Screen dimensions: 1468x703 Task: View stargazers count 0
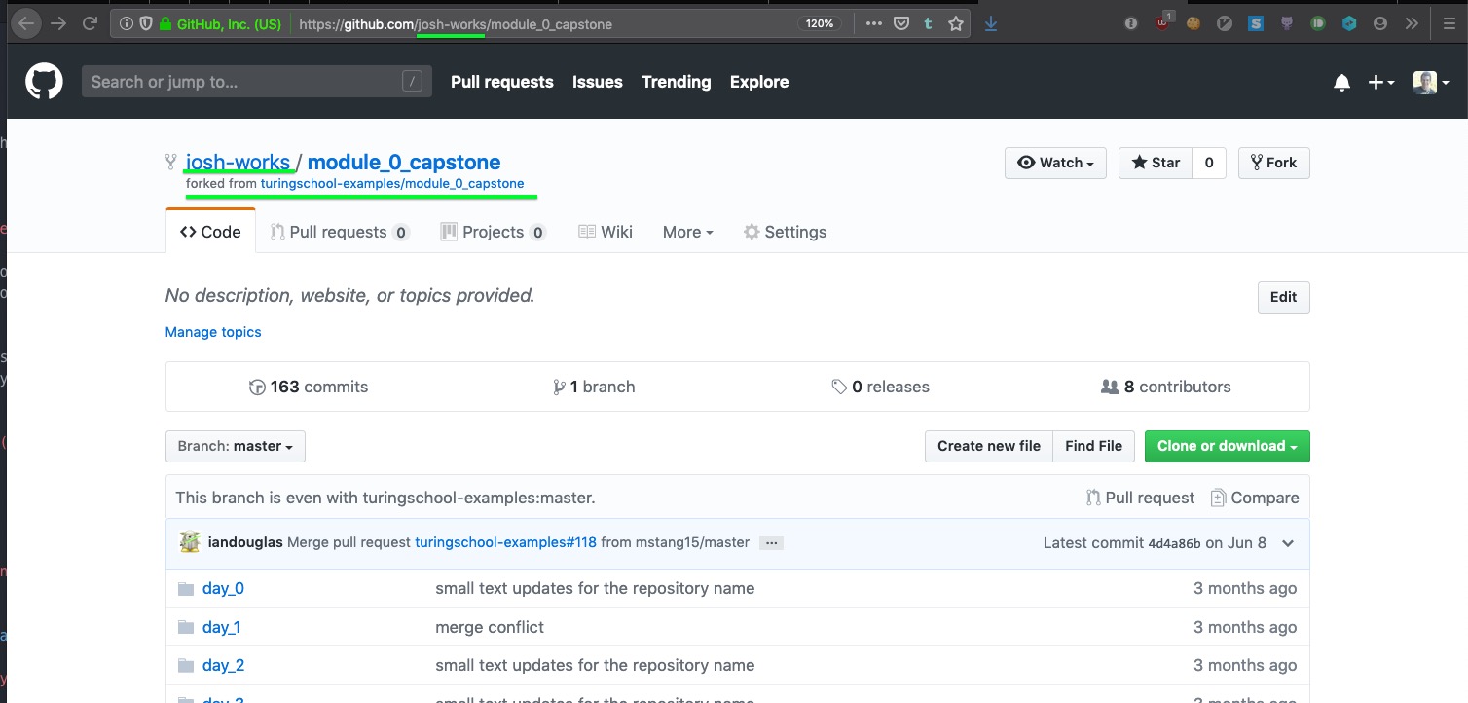pyautogui.click(x=1209, y=163)
